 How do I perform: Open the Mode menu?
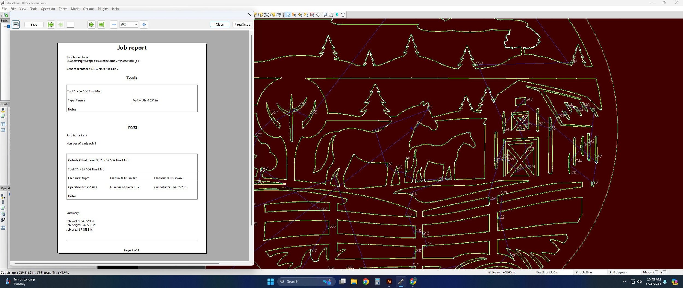(x=75, y=9)
